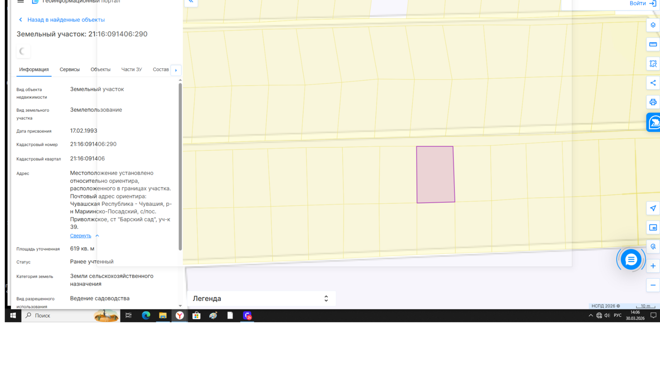660x371 pixels.
Task: Switch to the Сервисы tab
Action: 69,70
